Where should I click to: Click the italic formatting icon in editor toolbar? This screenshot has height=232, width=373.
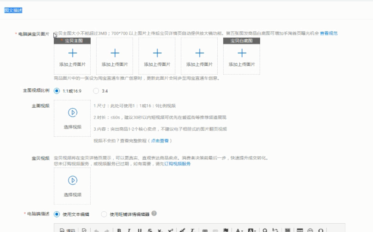click(x=129, y=230)
